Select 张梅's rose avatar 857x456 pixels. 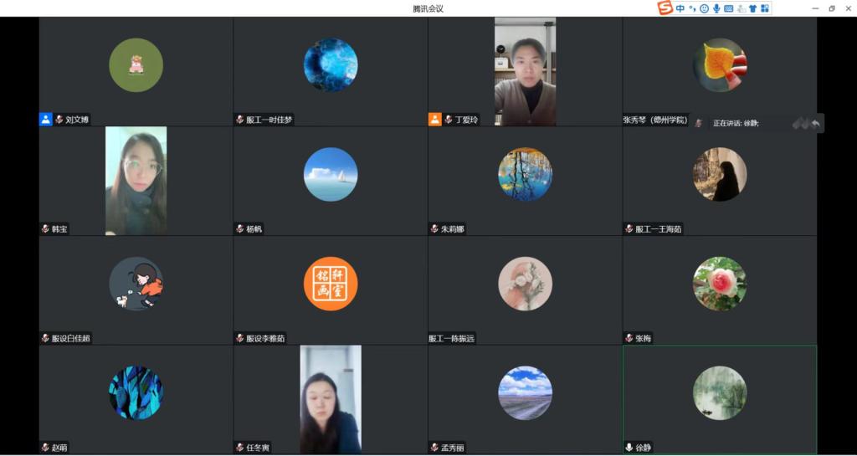[720, 284]
